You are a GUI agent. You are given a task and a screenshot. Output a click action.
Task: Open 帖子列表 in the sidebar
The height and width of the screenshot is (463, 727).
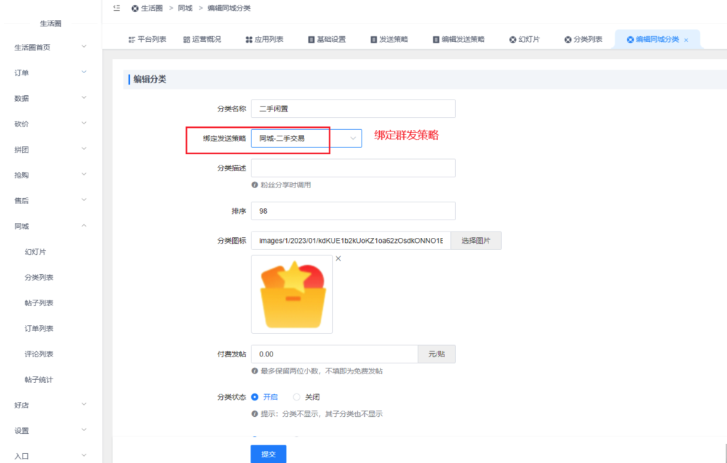[x=39, y=303]
